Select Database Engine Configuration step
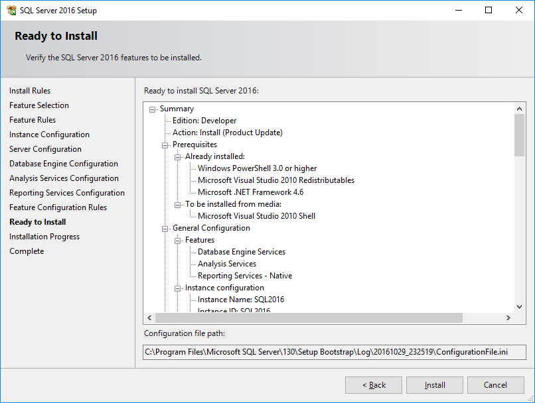Viewport: 535px width, 403px height. coord(64,164)
